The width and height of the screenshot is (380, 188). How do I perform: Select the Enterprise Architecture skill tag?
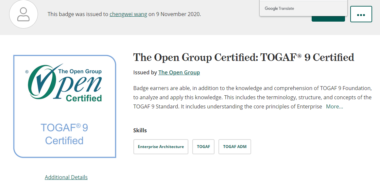tap(161, 146)
